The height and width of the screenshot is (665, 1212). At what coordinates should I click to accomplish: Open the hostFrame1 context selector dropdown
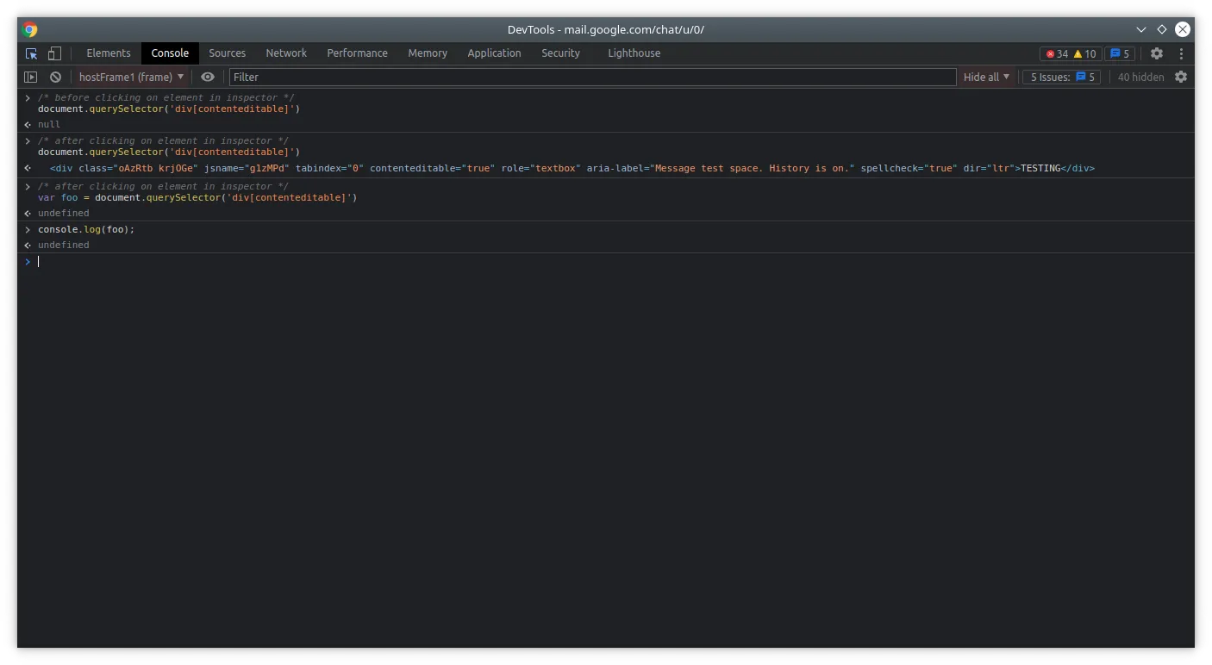point(131,77)
